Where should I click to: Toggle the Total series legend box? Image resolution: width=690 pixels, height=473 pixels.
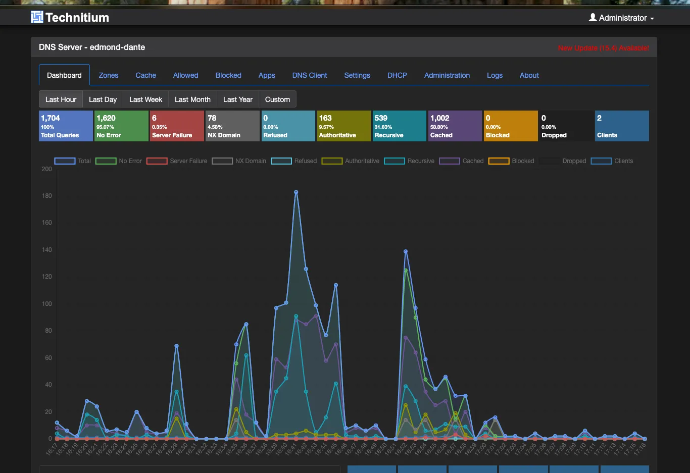65,161
